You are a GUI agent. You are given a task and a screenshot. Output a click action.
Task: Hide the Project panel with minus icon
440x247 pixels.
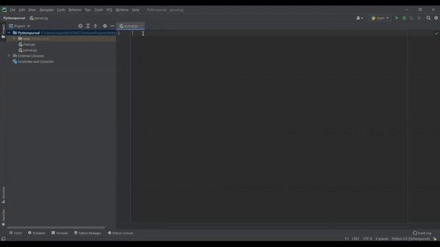coord(112,26)
